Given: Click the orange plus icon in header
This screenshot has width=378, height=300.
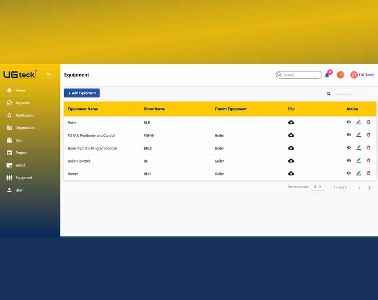Looking at the screenshot, I should [x=341, y=75].
